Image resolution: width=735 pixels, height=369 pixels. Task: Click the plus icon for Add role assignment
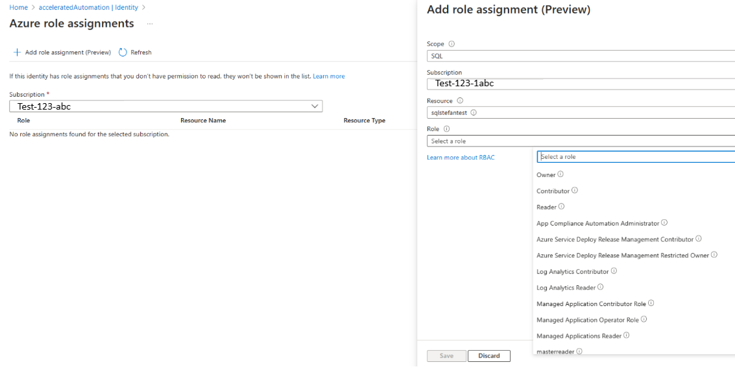[18, 53]
